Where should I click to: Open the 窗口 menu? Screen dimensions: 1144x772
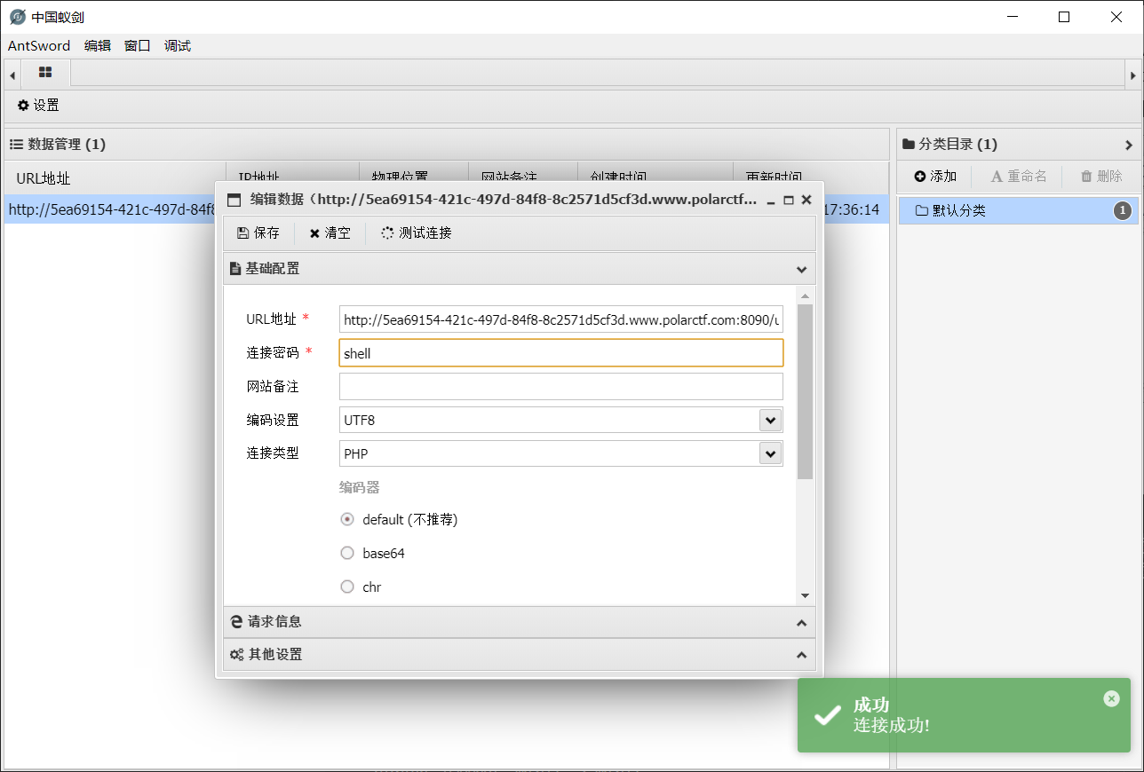pos(138,46)
